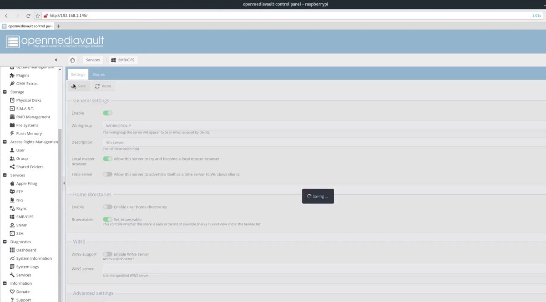Click the File Systems icon
This screenshot has width=546, height=302.
(x=12, y=125)
